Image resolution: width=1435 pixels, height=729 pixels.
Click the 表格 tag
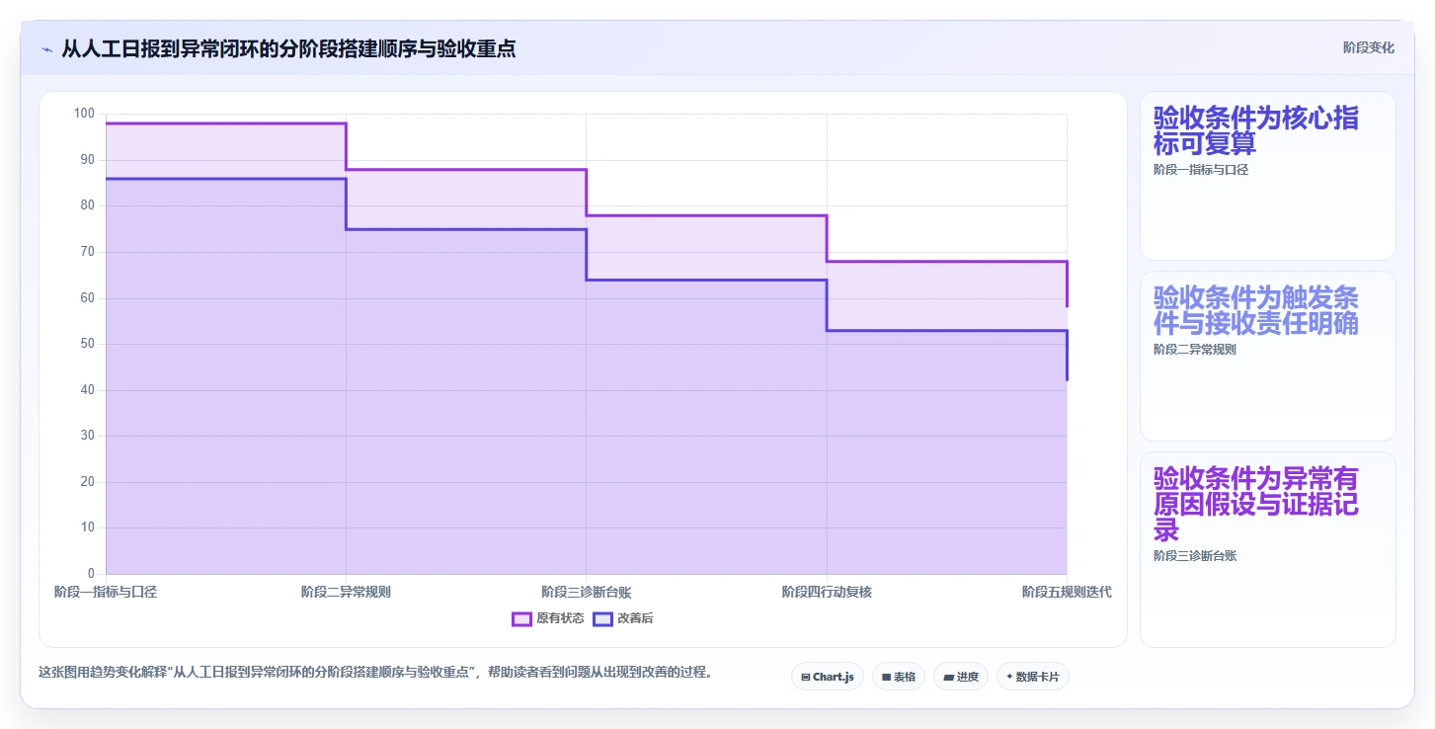pyautogui.click(x=899, y=677)
